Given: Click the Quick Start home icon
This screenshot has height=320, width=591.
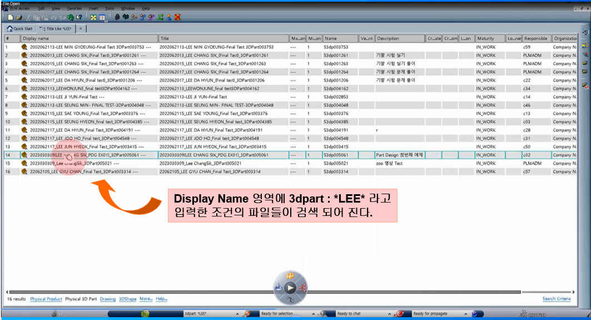Looking at the screenshot, I should [x=9, y=28].
